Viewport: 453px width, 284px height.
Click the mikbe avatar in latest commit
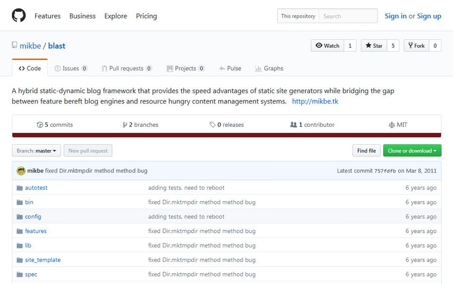point(21,171)
